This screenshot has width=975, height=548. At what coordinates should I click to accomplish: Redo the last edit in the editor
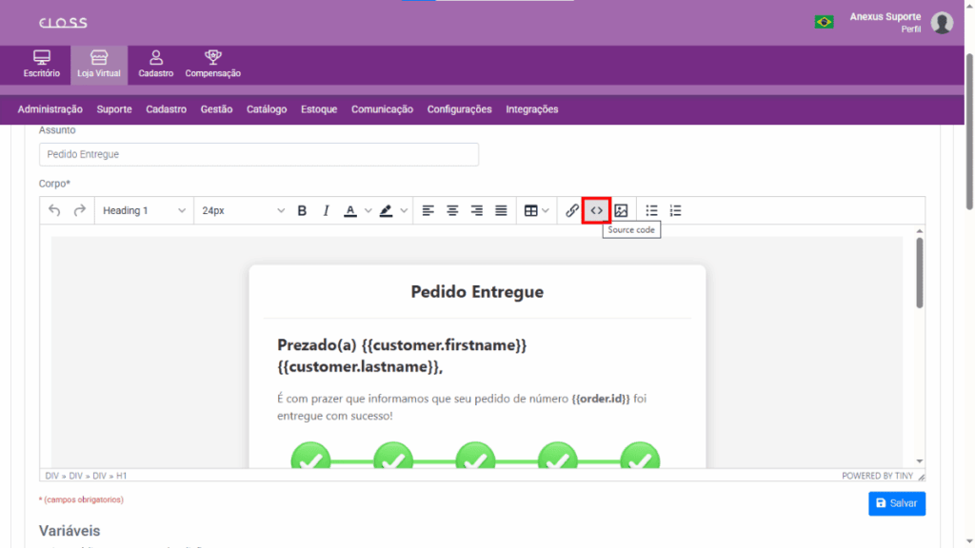pos(80,210)
